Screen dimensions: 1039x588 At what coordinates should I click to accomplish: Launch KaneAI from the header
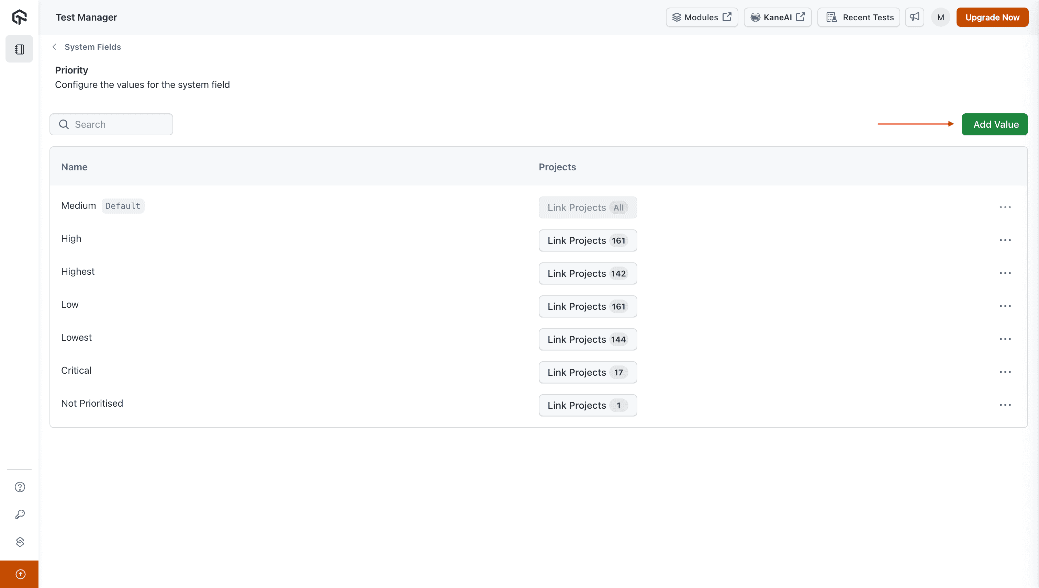[x=778, y=18]
